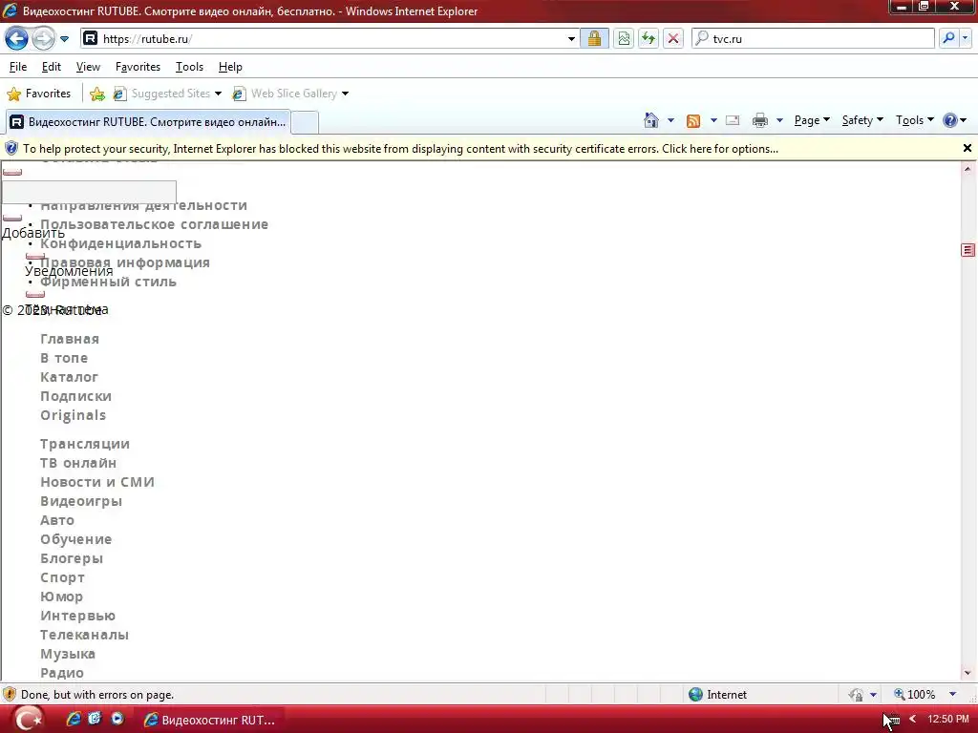Open the Edit menu
Viewport: 978px width, 733px height.
(x=52, y=67)
